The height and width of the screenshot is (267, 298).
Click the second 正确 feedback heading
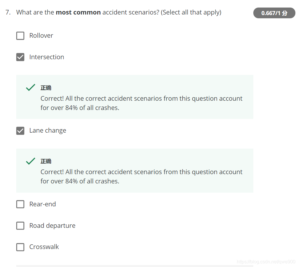pos(46,161)
